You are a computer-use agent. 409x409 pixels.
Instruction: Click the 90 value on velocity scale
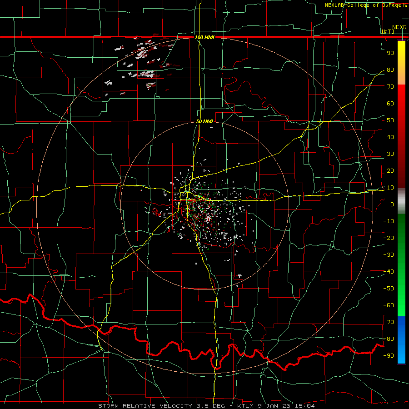[x=390, y=53]
